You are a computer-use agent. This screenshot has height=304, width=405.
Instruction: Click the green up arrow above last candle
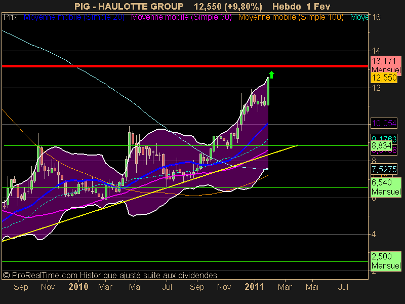point(271,74)
